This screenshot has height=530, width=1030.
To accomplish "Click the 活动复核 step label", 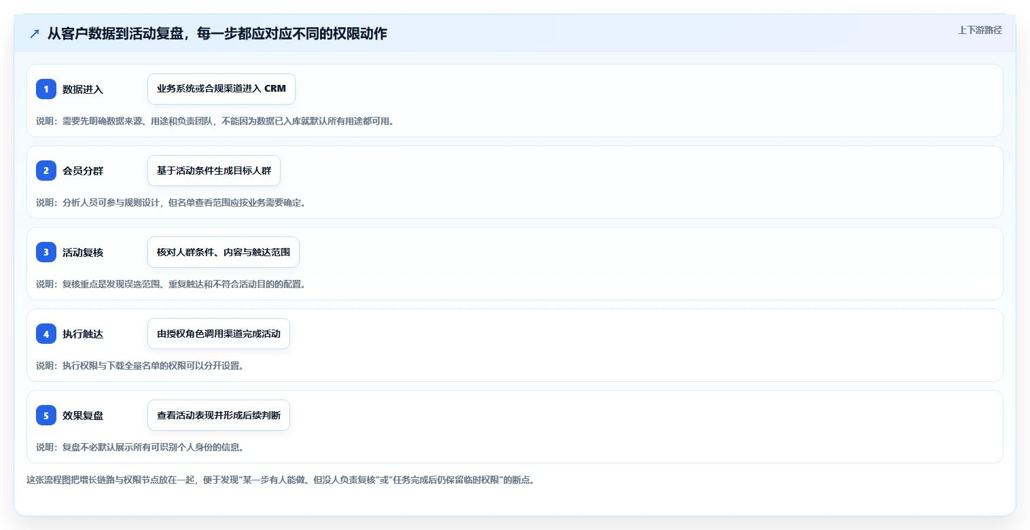I will (83, 252).
